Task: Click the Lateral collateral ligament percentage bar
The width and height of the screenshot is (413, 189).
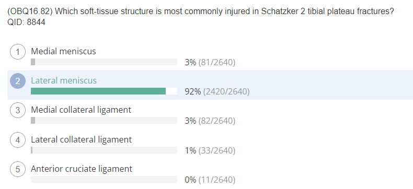Action: tap(104, 150)
